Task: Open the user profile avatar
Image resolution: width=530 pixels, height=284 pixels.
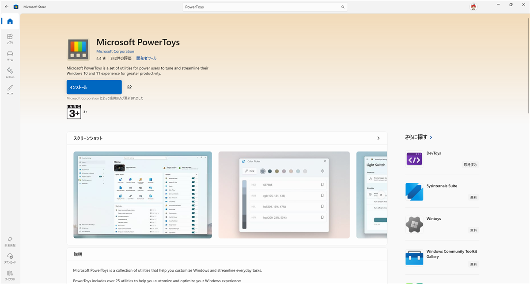Action: pos(473,7)
